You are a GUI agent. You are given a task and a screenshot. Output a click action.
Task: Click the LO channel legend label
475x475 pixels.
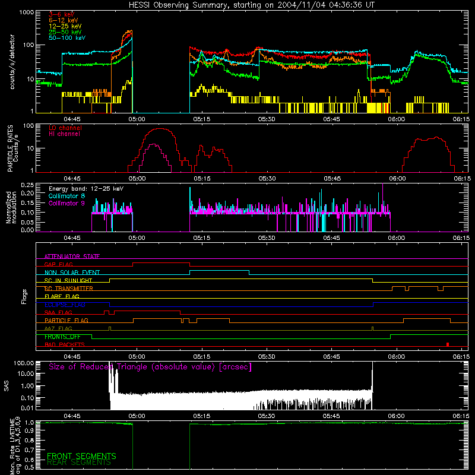point(65,128)
